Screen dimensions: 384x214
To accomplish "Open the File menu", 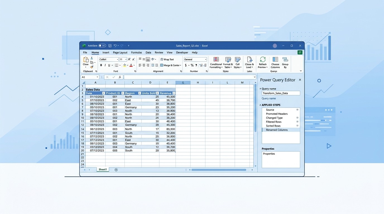I will 85,52.
